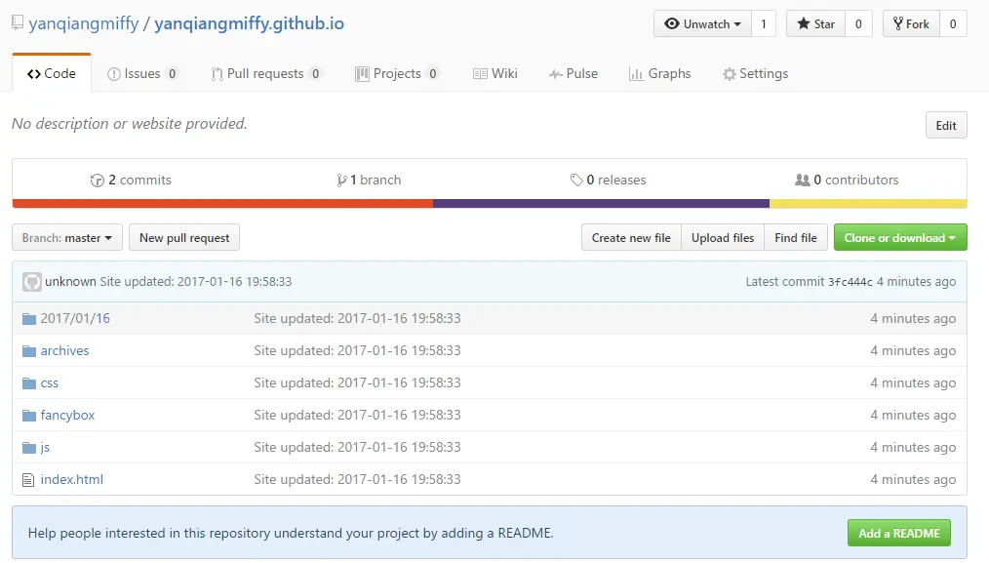This screenshot has width=989, height=563.
Task: Switch to the Issues tab
Action: (x=142, y=74)
